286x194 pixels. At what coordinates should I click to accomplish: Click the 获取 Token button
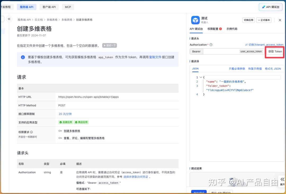coord(275,52)
